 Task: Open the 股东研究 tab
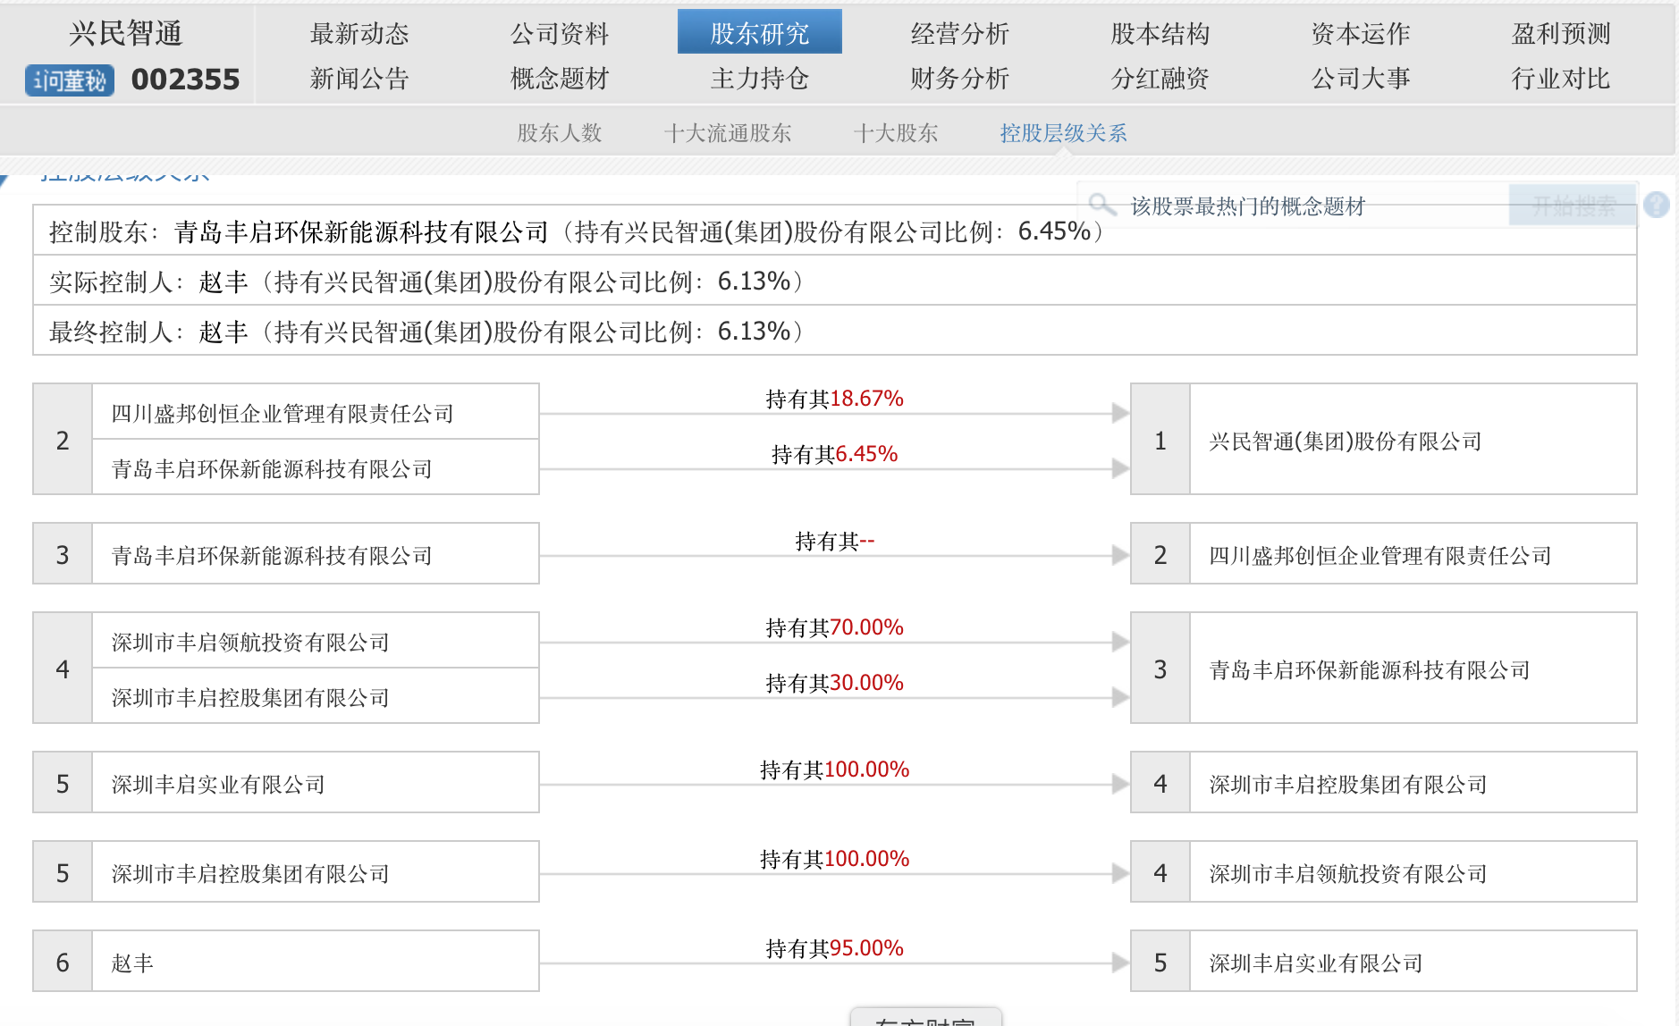pos(759,33)
